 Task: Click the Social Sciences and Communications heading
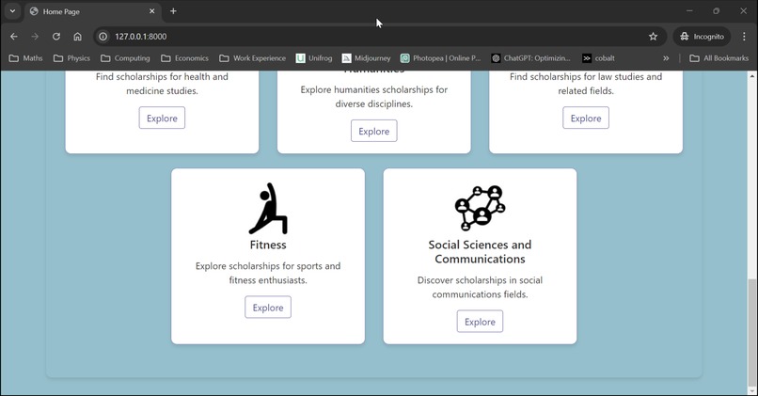coord(480,251)
